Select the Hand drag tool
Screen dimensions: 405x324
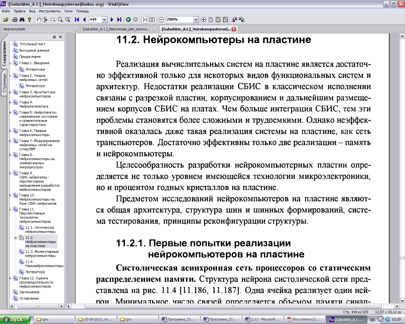click(38, 20)
